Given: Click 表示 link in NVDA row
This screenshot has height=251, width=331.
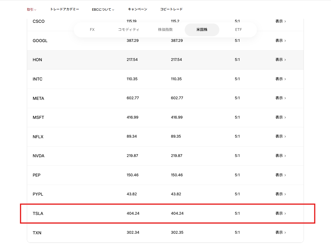Looking at the screenshot, I should click(280, 156).
